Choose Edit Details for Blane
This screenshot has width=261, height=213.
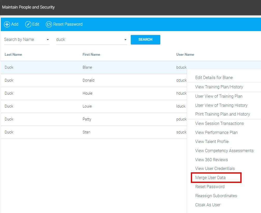(214, 77)
